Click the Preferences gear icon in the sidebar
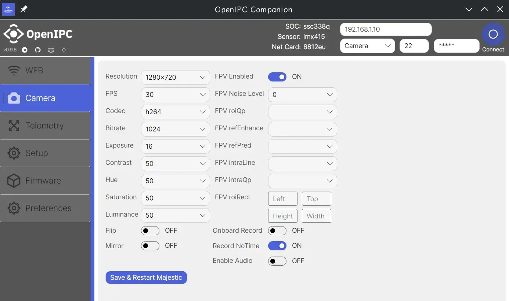Screen dimensions: 509x301 14,208
